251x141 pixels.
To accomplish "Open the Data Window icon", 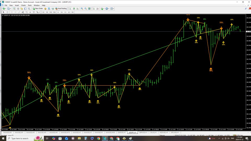I will (18, 9).
